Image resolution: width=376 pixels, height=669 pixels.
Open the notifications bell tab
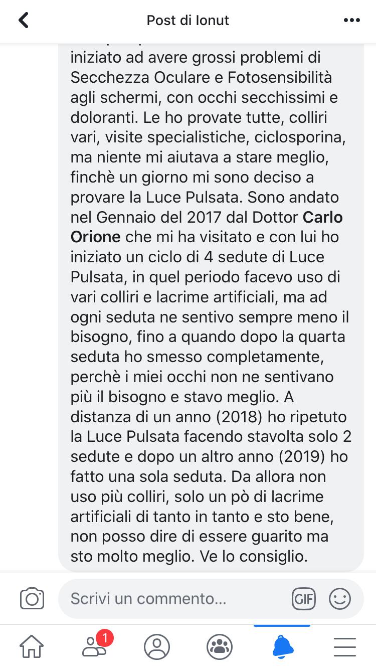[282, 646]
